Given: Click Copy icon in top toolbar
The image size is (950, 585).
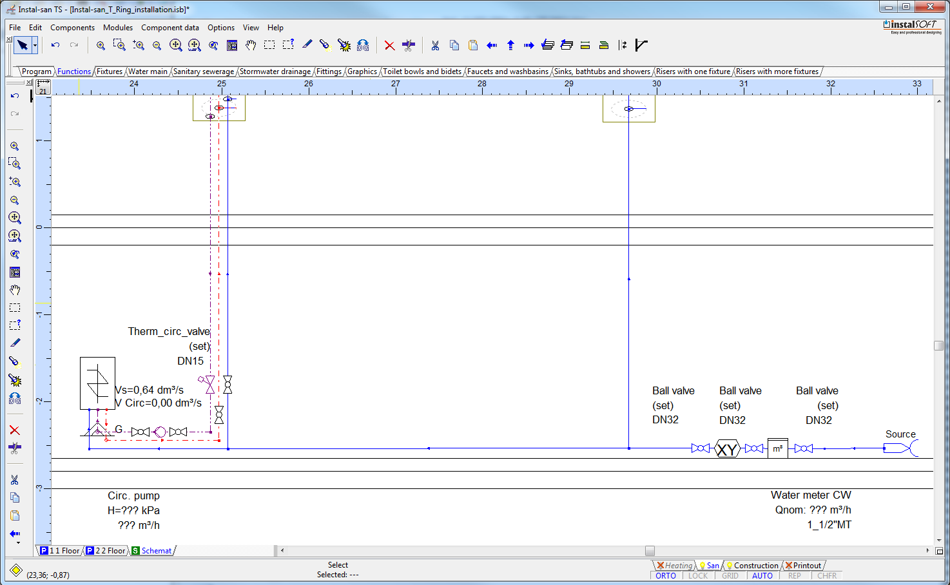Looking at the screenshot, I should pyautogui.click(x=454, y=45).
